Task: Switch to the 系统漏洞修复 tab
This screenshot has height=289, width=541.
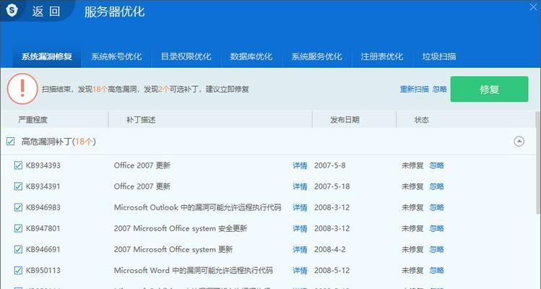Action: pos(47,56)
